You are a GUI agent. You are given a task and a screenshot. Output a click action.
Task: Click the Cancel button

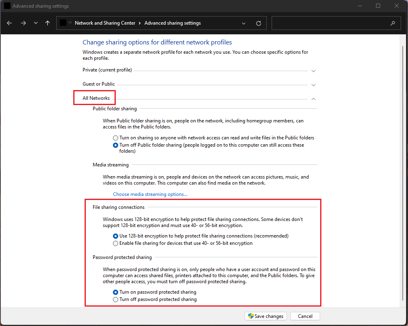click(x=305, y=316)
